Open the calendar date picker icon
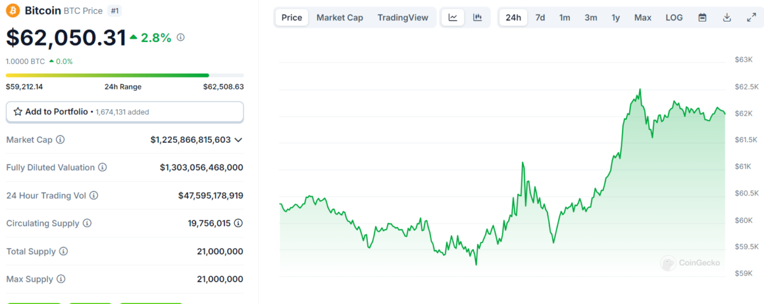This screenshot has height=304, width=764. click(x=702, y=18)
